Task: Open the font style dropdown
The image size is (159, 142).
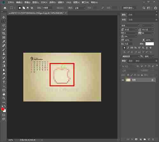Action: point(148,25)
